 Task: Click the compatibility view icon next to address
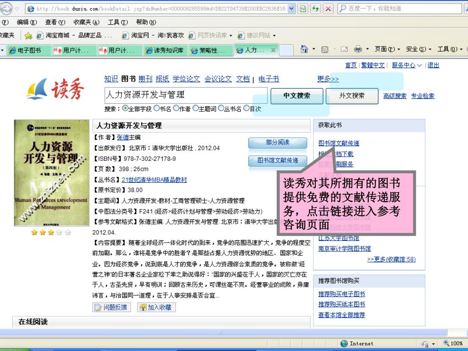tap(303, 9)
